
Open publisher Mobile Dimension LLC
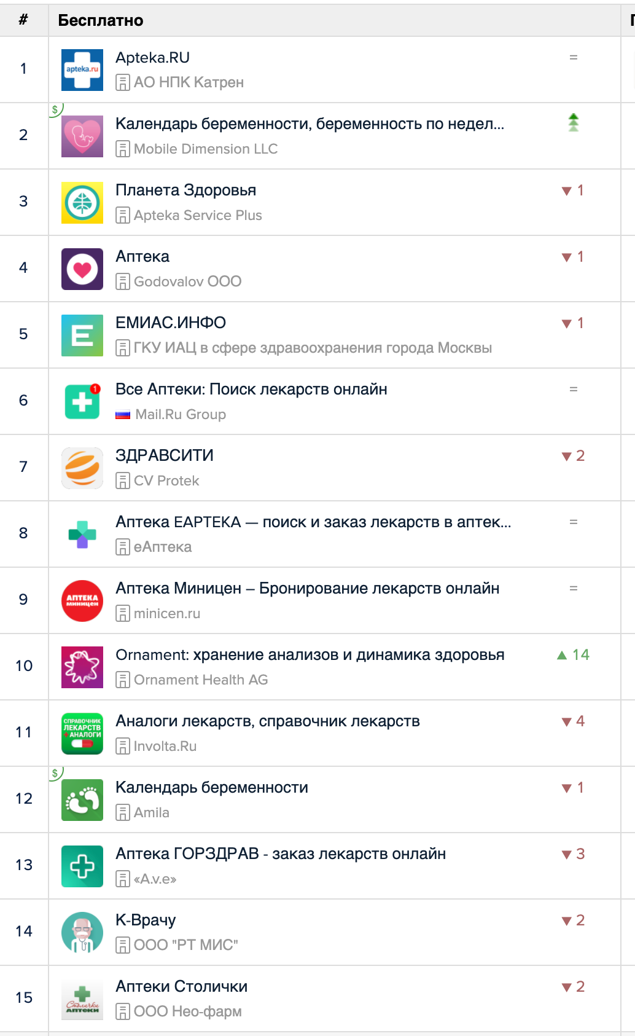[x=206, y=149]
